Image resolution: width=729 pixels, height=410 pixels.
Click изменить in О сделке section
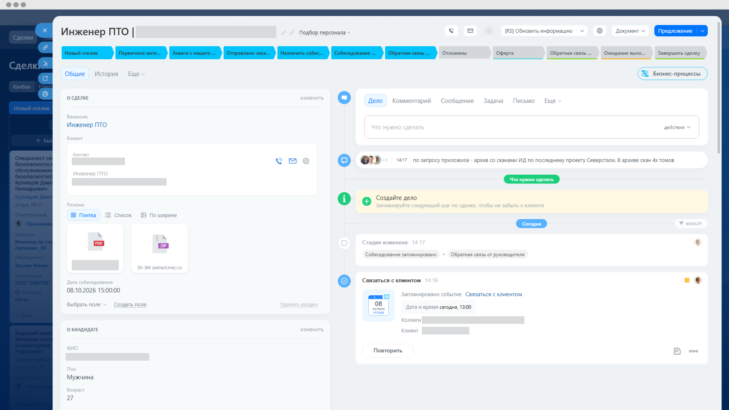tap(312, 98)
